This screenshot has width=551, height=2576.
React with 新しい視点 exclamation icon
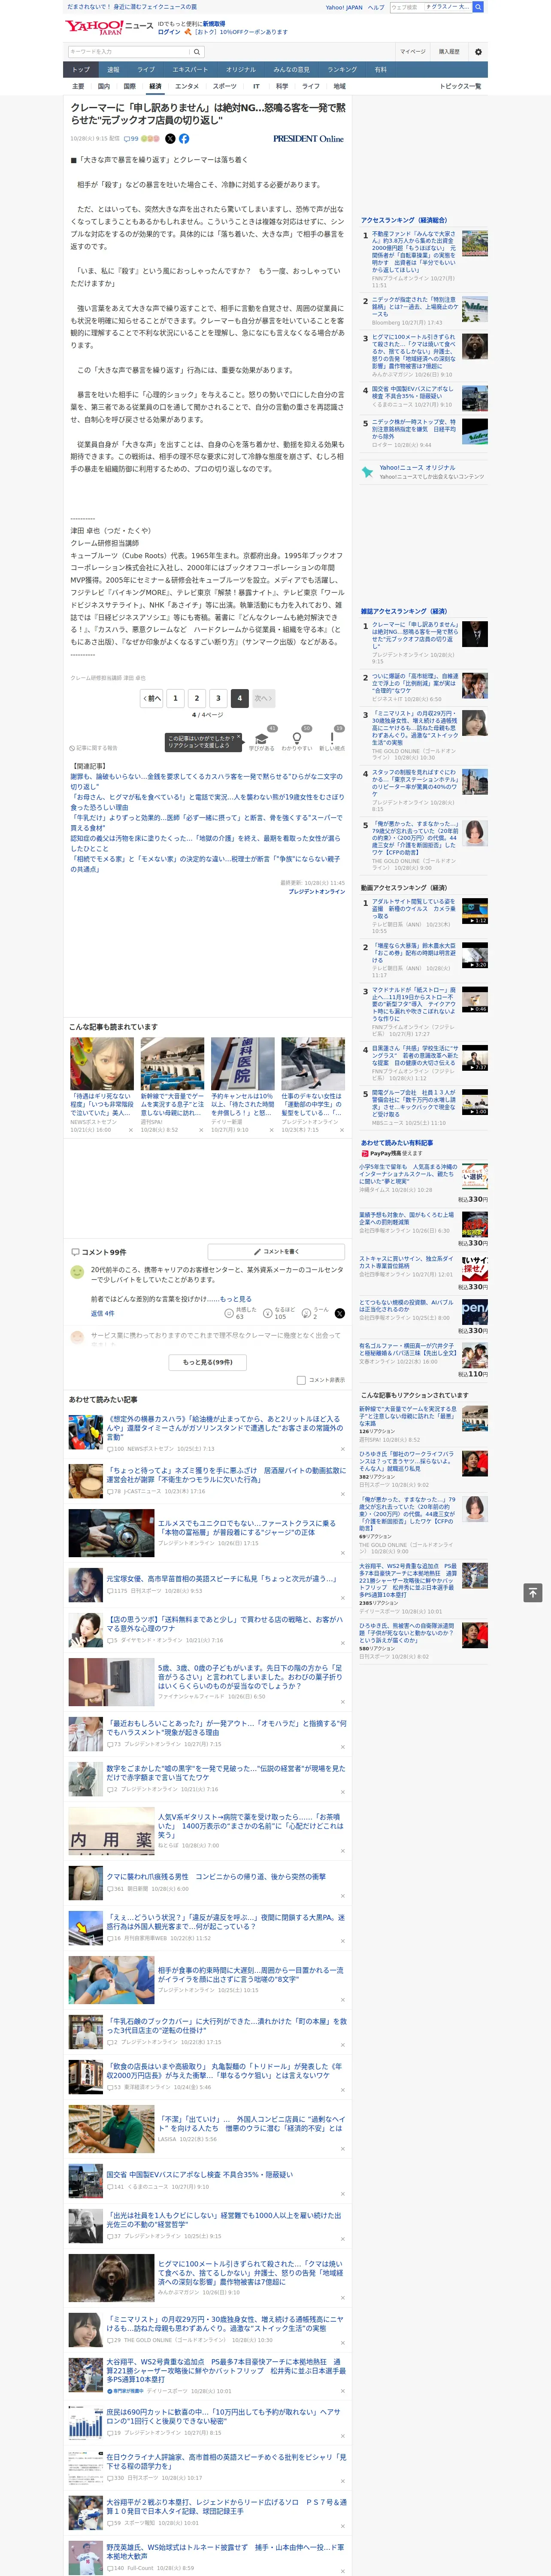point(332,738)
